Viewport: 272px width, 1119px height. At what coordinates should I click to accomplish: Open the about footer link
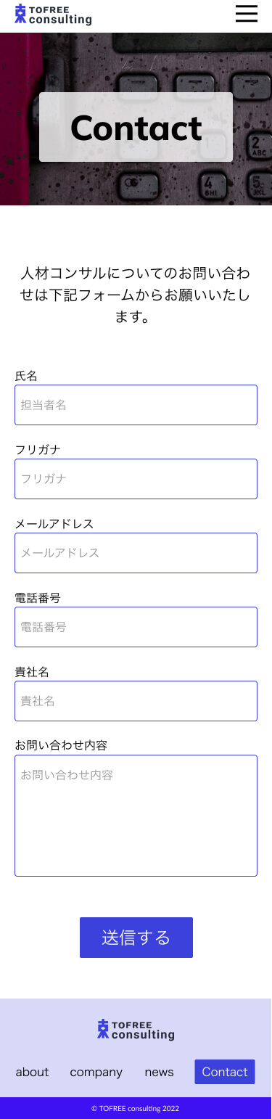click(x=32, y=1072)
